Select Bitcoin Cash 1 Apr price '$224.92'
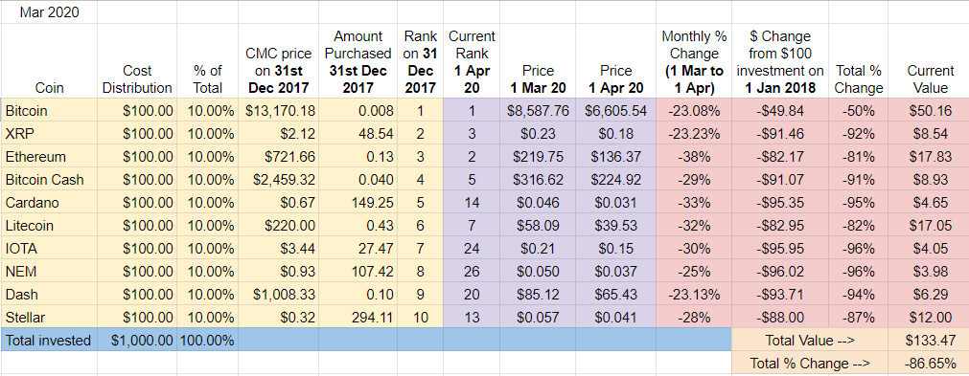 (x=615, y=180)
